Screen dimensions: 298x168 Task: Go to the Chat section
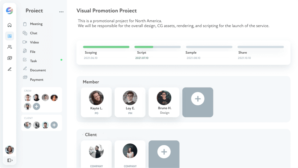(34, 33)
